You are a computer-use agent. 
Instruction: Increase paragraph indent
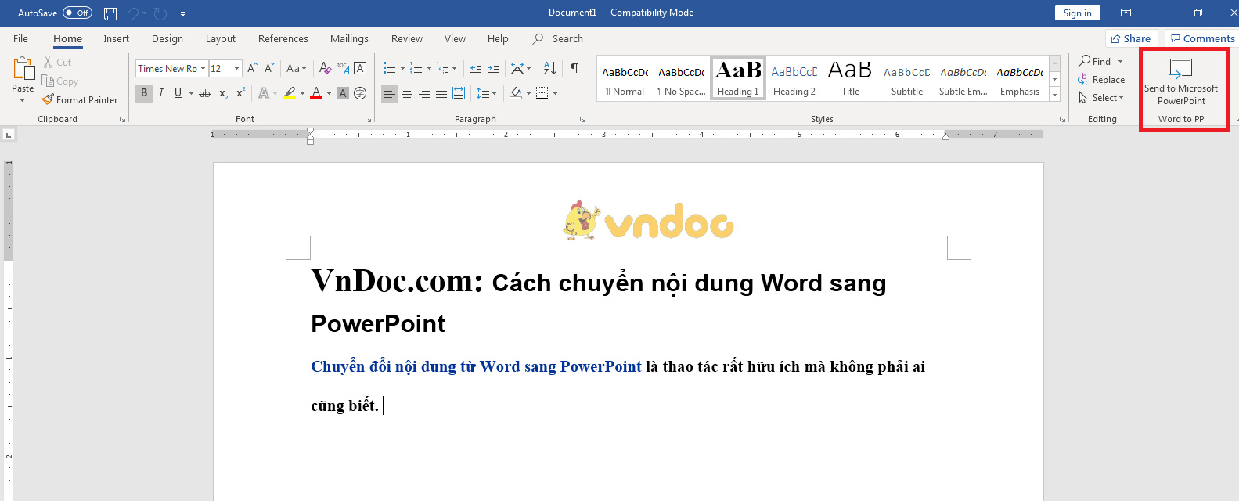(x=493, y=68)
